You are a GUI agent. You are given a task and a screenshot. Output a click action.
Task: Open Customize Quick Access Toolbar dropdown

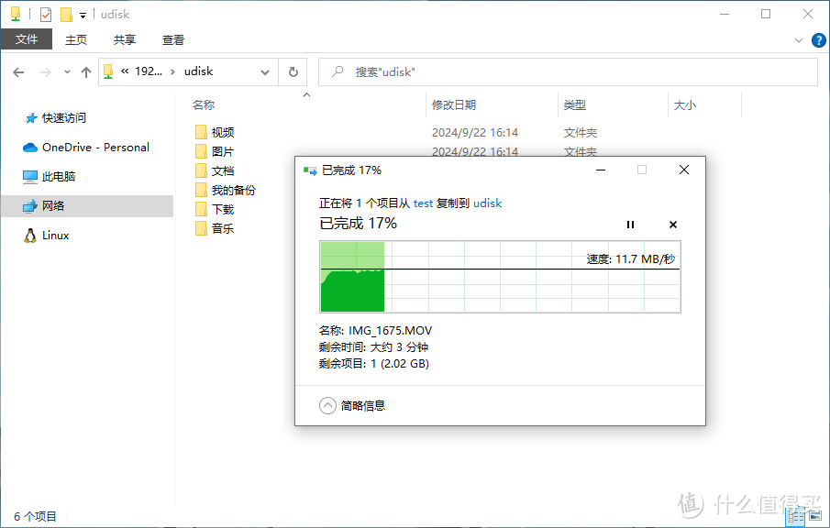[83, 15]
